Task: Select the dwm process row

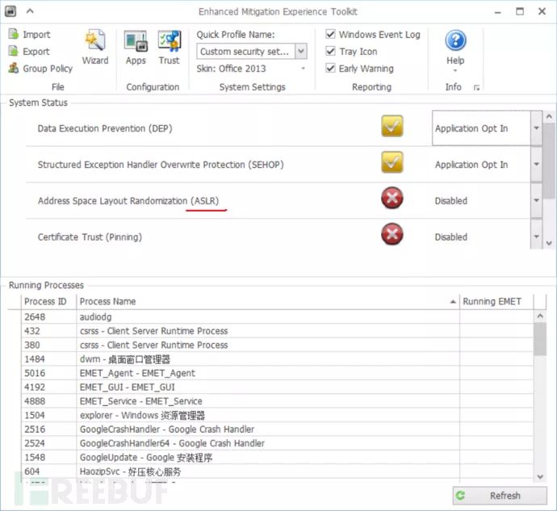Action: [x=277, y=359]
